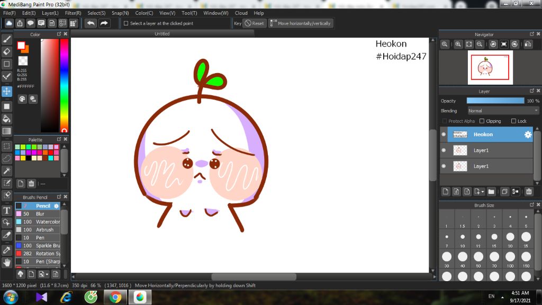Delete palette color with the trash icon

coord(31,184)
